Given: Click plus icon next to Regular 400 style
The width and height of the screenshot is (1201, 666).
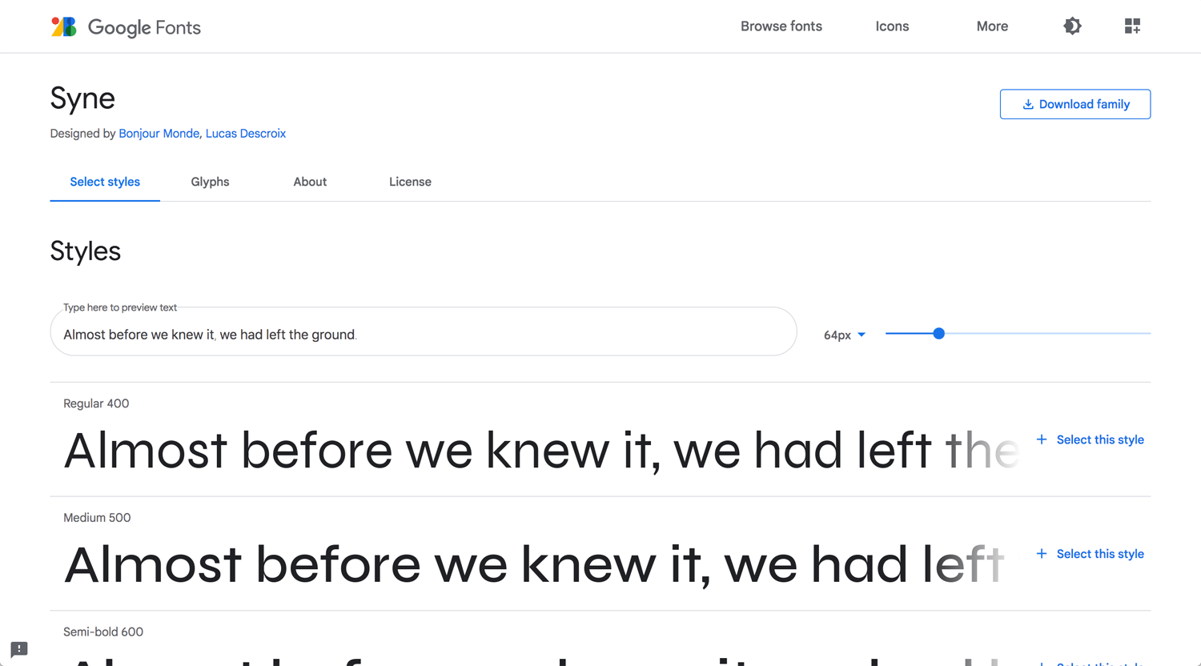Looking at the screenshot, I should pyautogui.click(x=1041, y=439).
